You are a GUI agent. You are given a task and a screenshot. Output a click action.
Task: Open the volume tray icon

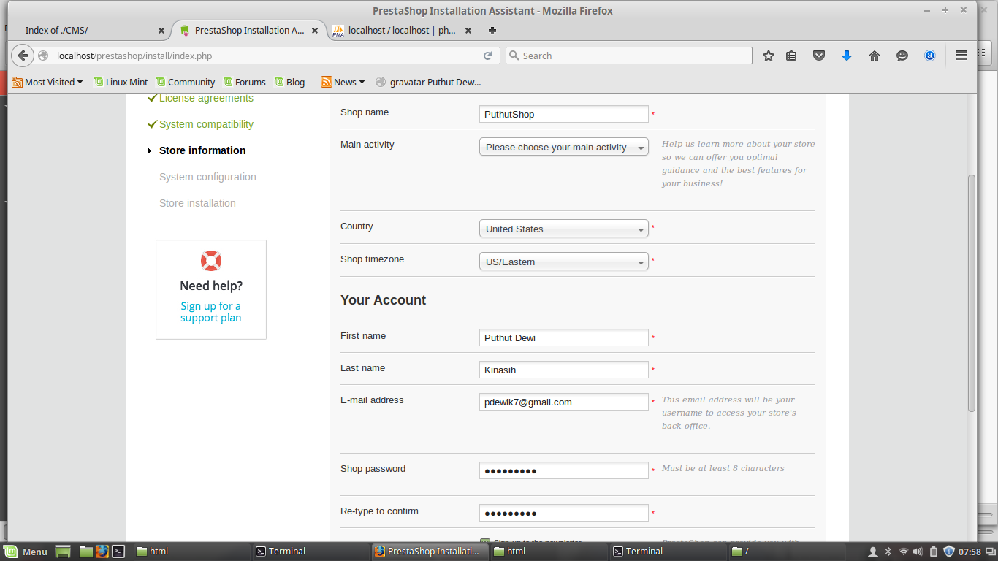point(918,552)
